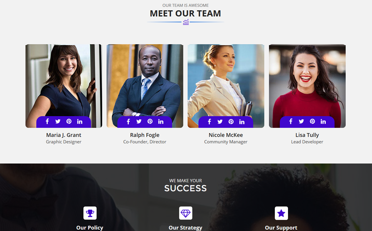Click the trophy icon above Our Policy

(x=90, y=213)
